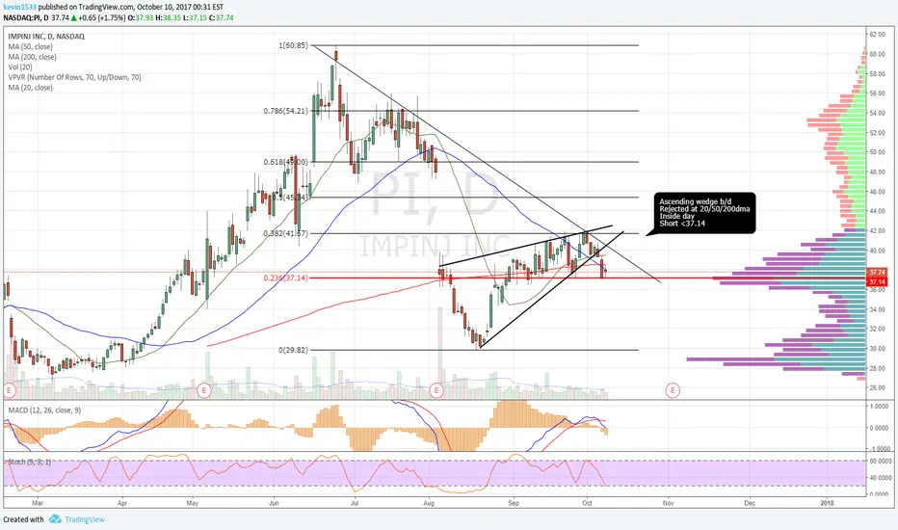This screenshot has width=898, height=530.
Task: Click the C:37.74 close value in header
Action: coord(221,17)
